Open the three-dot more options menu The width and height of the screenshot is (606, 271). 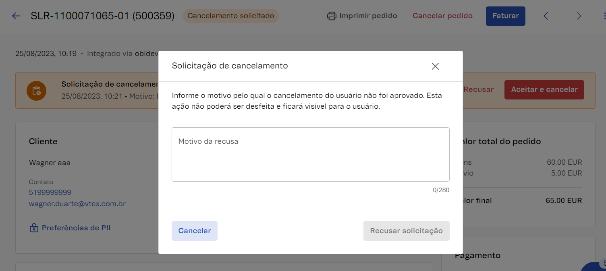[604, 16]
